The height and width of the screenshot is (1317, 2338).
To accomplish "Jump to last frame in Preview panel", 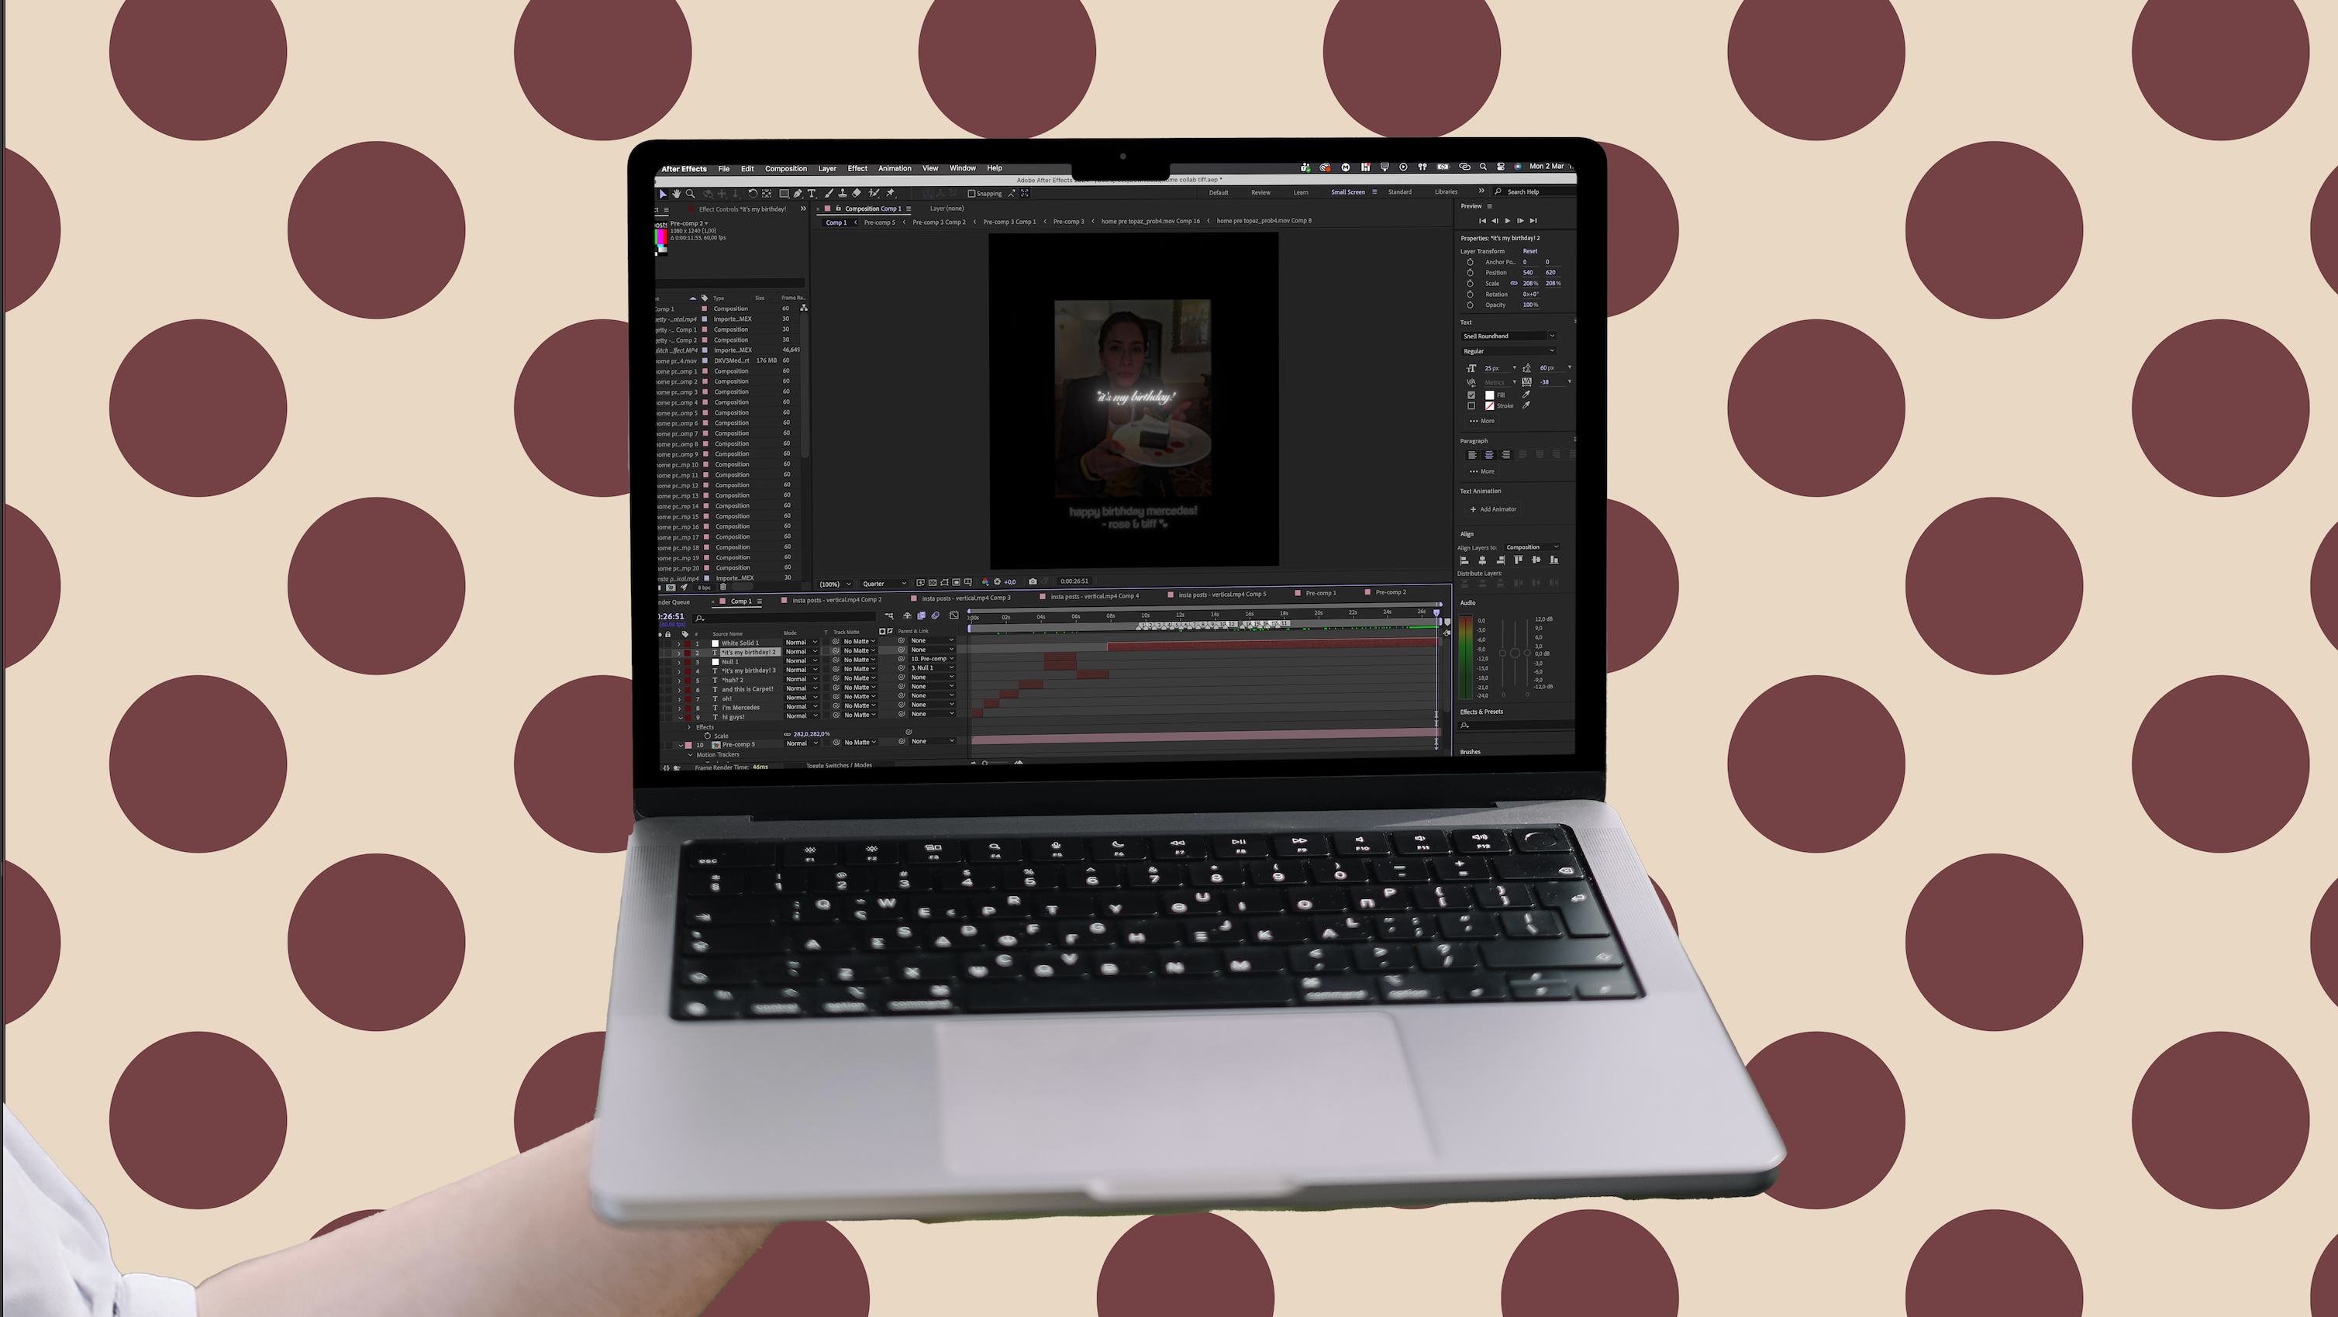I will (x=1534, y=221).
